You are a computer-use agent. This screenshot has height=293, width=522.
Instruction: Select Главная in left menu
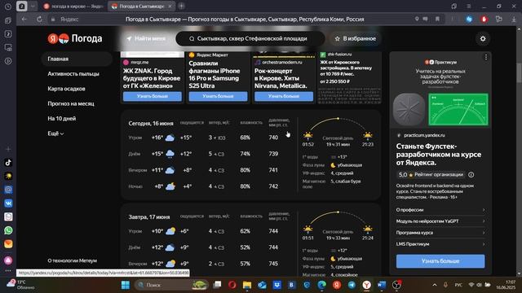click(x=77, y=59)
